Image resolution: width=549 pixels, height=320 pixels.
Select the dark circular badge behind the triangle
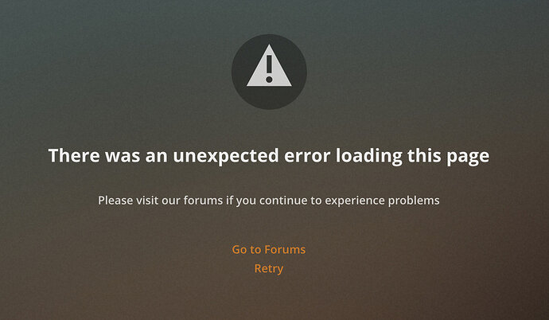point(269,72)
